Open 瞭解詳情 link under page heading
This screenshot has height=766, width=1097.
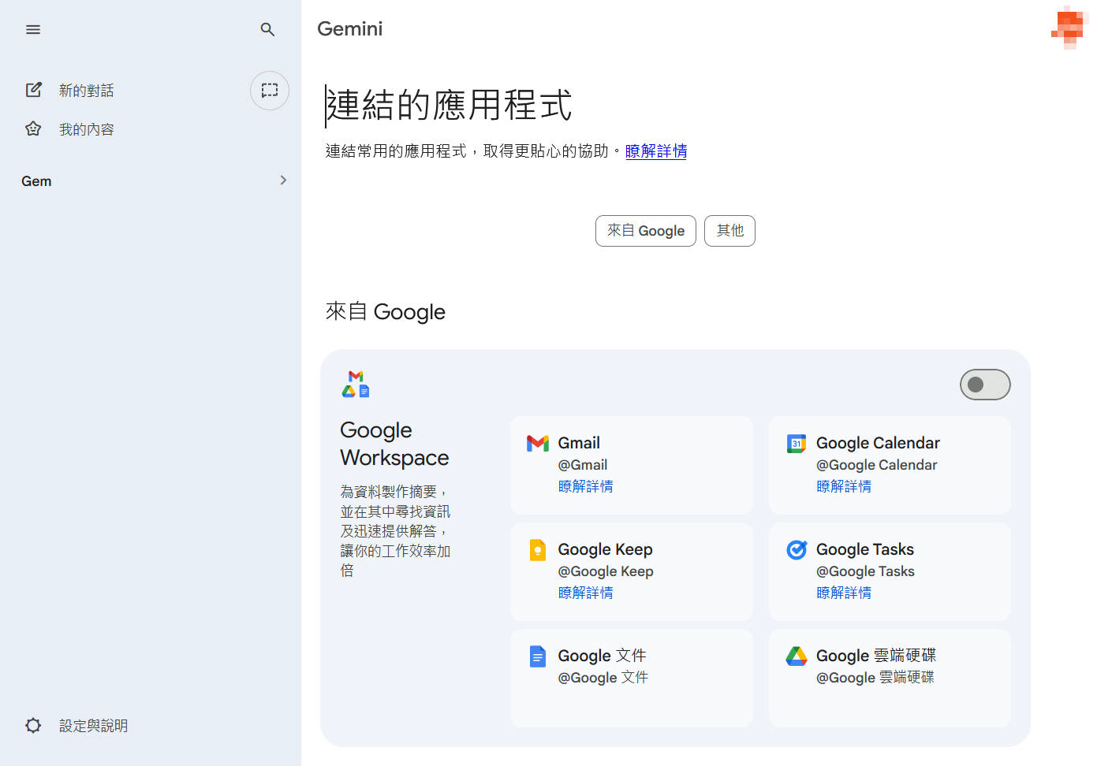pyautogui.click(x=655, y=151)
